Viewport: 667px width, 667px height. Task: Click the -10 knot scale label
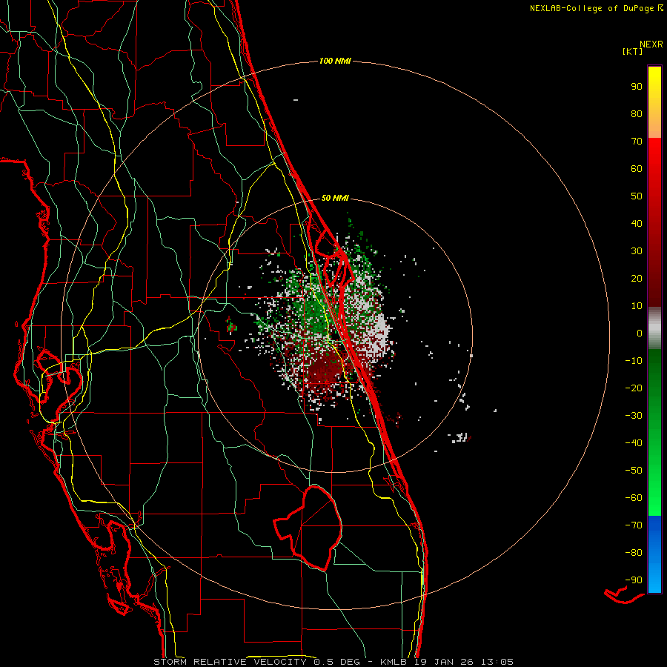coord(634,361)
